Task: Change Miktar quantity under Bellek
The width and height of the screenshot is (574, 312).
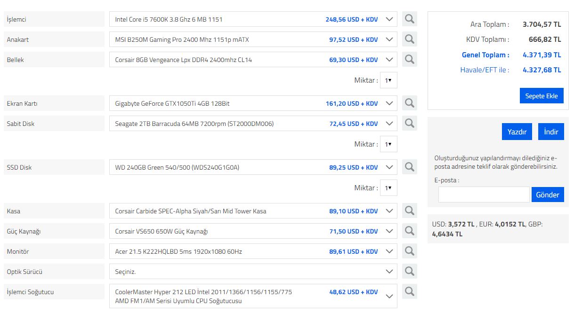Action: 388,80
